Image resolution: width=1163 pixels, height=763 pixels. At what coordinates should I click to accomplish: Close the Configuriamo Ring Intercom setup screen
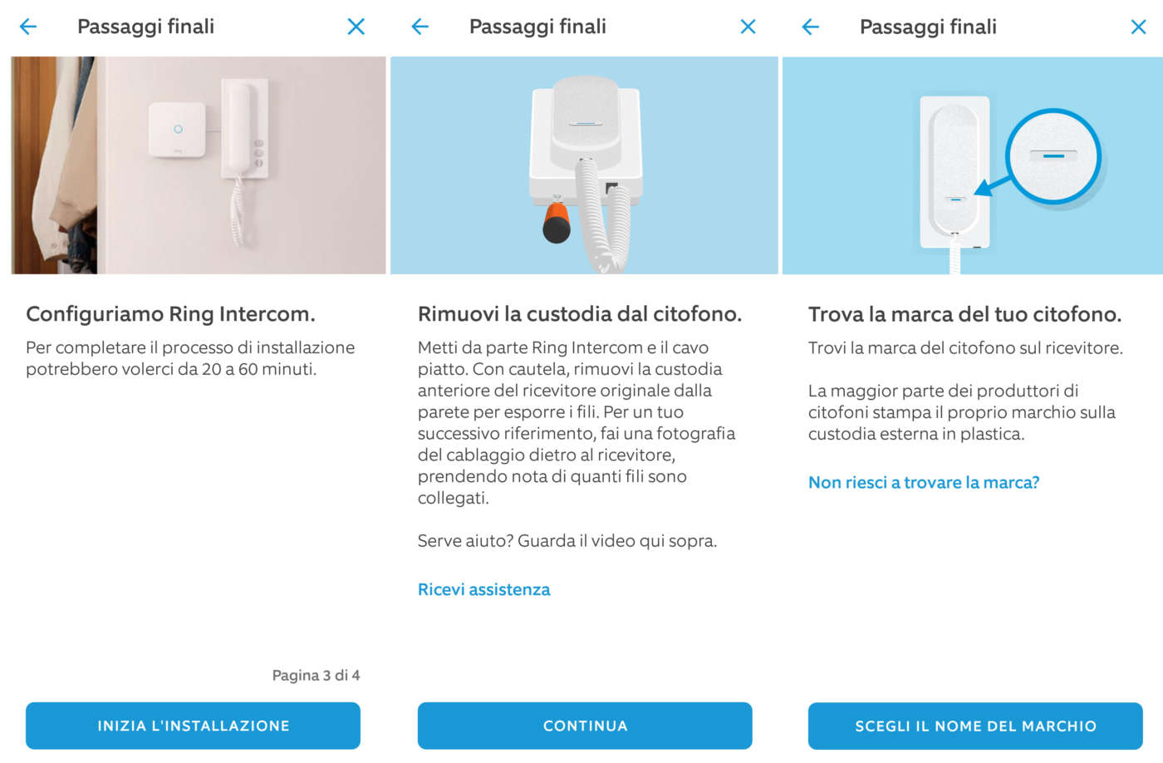[x=356, y=27]
